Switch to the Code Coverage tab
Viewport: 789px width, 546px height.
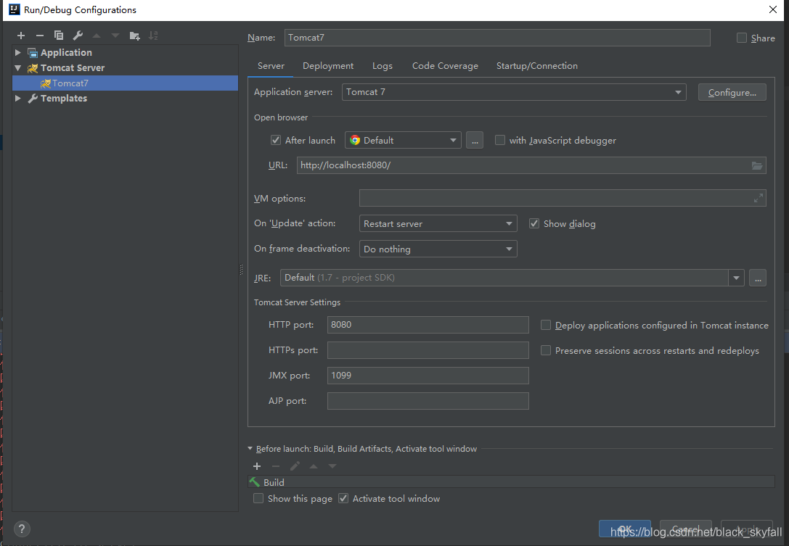pyautogui.click(x=446, y=66)
